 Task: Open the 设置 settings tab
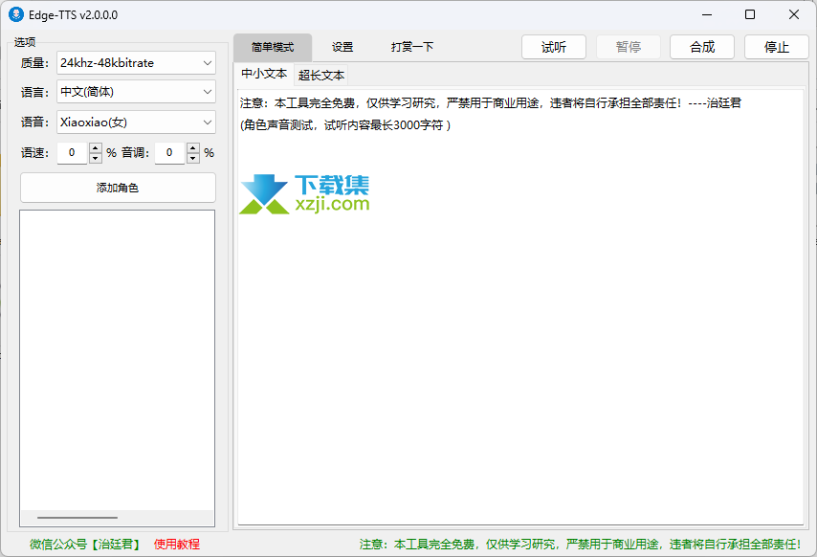(342, 48)
